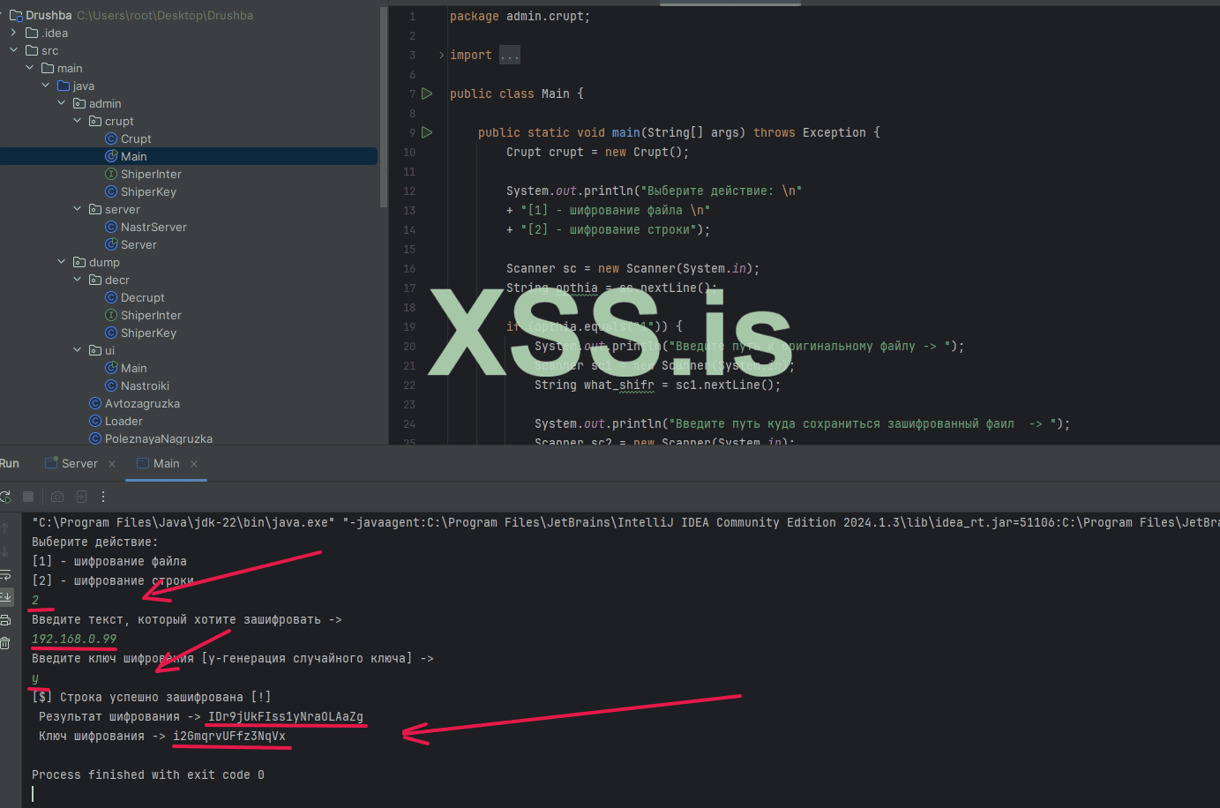Click the Crupt class icon in tree
This screenshot has height=808, width=1220.
[111, 138]
